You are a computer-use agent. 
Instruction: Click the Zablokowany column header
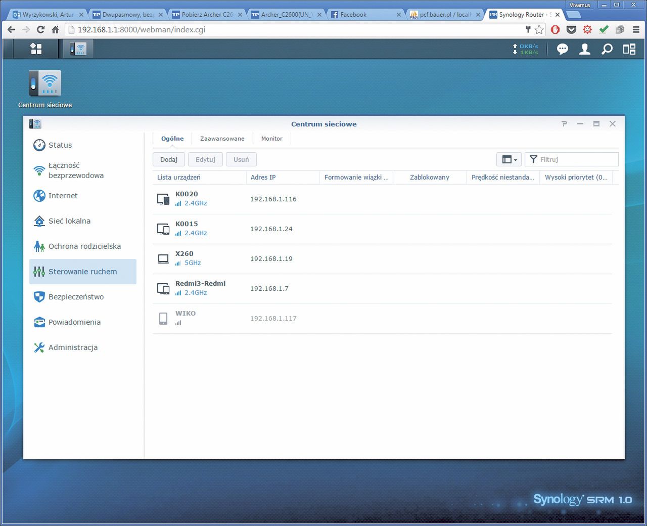430,178
